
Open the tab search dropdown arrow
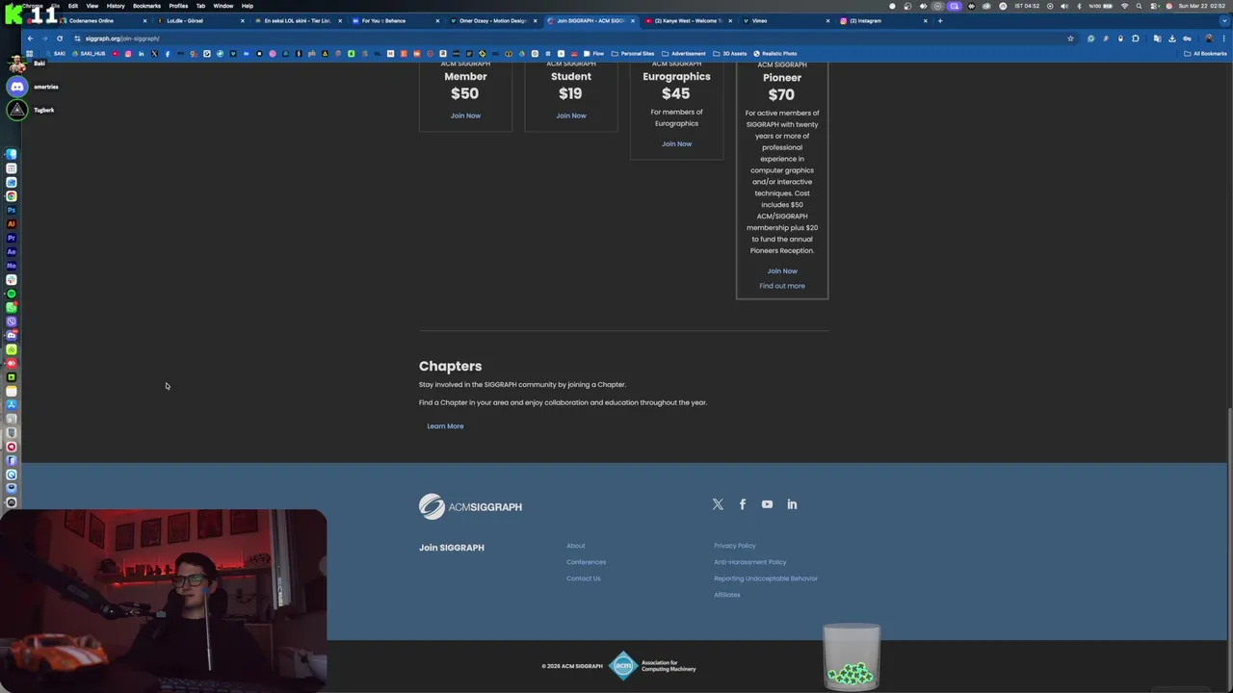click(1222, 20)
